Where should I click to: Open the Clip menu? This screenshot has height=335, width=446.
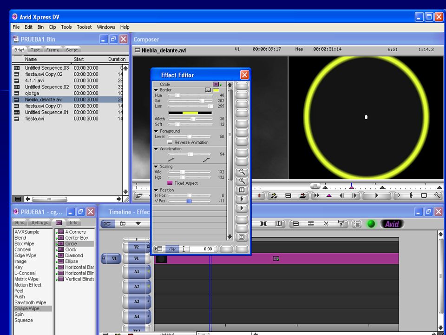pos(52,27)
